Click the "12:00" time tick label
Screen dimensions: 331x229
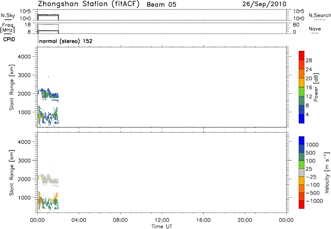(x=162, y=220)
